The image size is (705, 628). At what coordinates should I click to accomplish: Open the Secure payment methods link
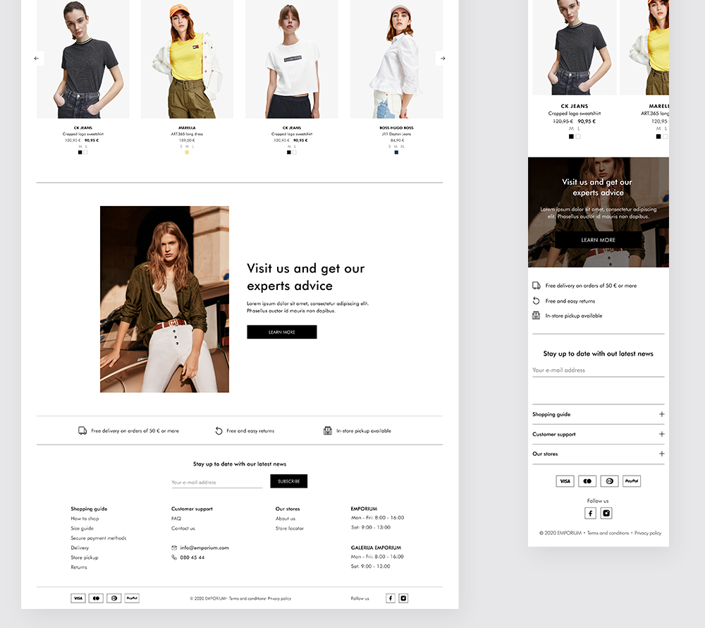click(99, 538)
